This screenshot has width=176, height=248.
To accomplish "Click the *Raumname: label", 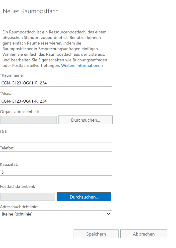I will coord(12,75).
